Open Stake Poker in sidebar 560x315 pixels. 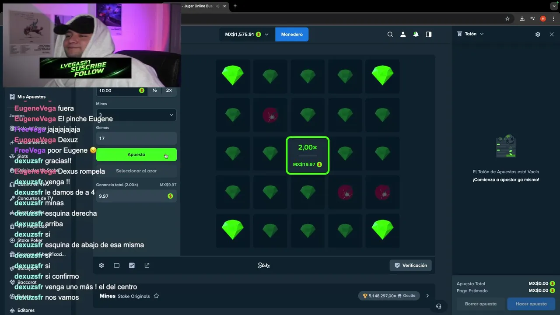pos(30,240)
